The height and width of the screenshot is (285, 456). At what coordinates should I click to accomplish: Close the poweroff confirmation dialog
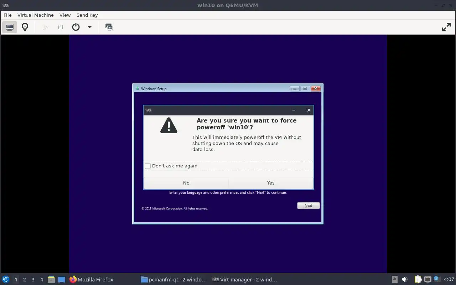pos(309,110)
